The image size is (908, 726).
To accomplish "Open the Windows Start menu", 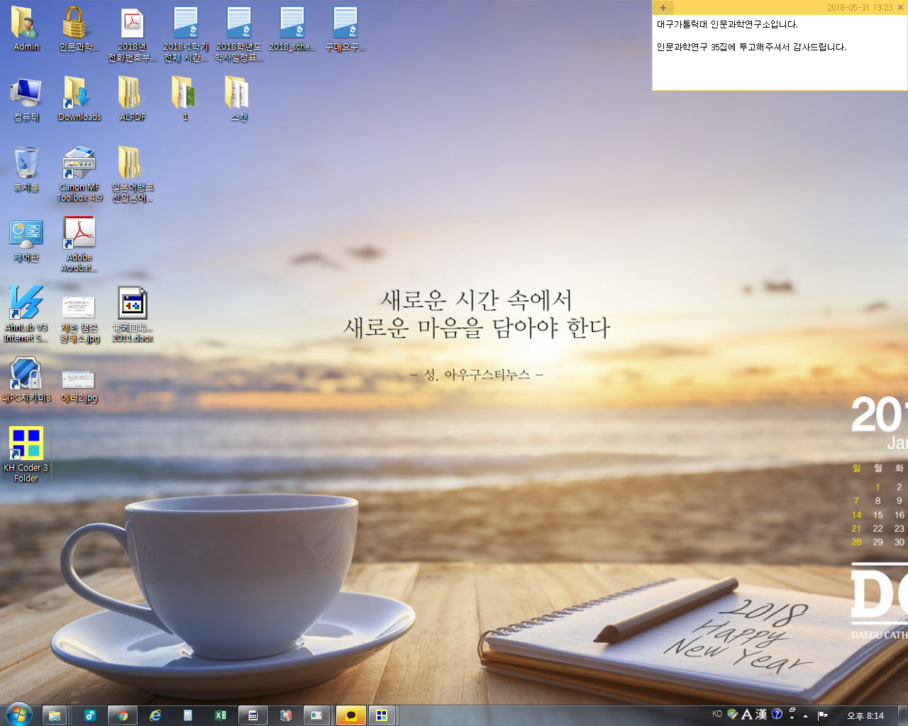I will [19, 715].
